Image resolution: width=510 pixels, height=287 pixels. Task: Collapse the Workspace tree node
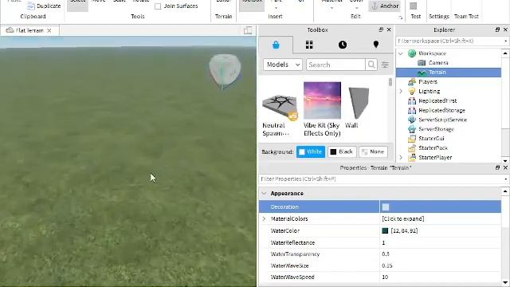(401, 53)
